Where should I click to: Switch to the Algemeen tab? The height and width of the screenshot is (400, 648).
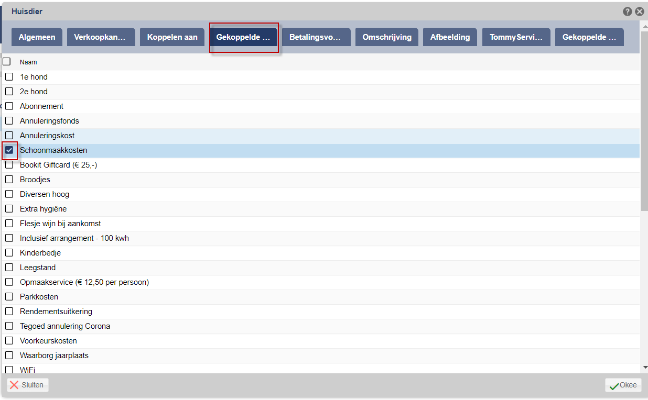pos(37,37)
